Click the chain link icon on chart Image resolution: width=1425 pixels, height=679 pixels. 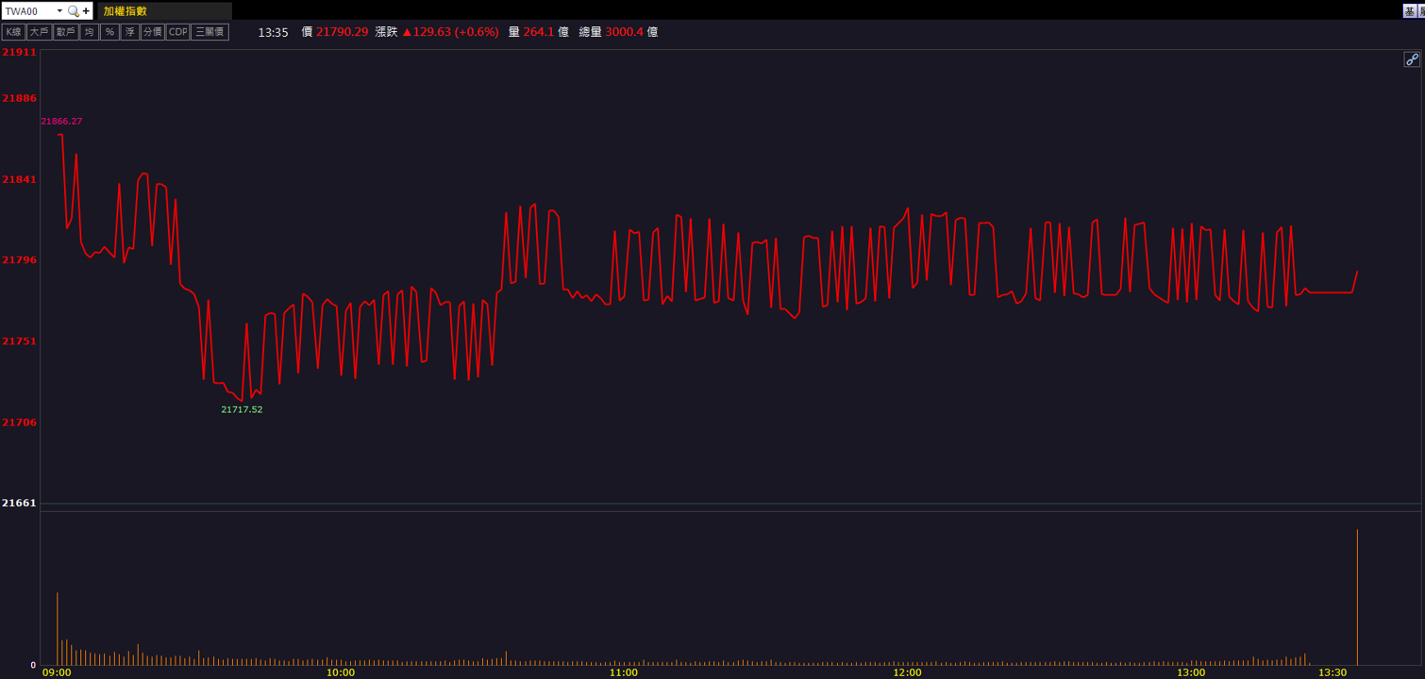pyautogui.click(x=1412, y=59)
